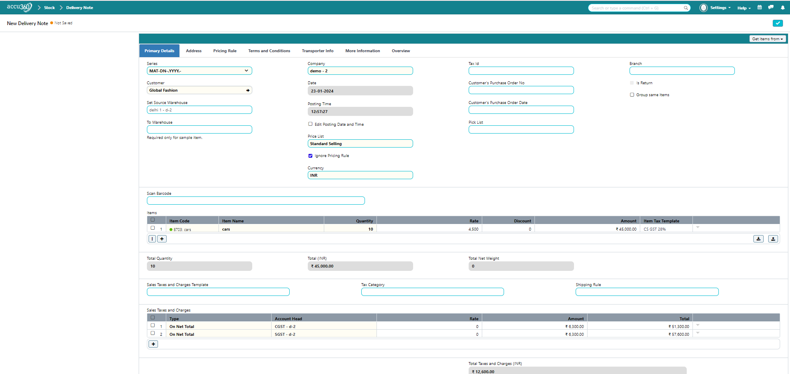This screenshot has height=374, width=790.
Task: Enable Group same items checkbox
Action: coord(632,95)
